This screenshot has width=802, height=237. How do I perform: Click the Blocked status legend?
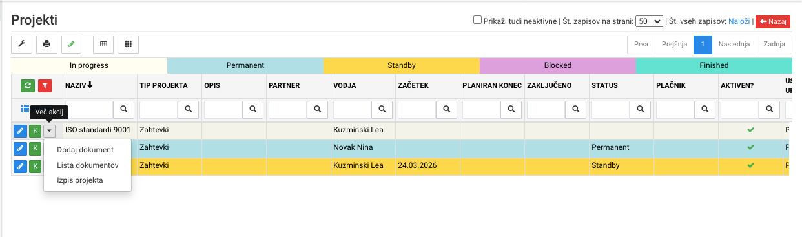point(558,65)
